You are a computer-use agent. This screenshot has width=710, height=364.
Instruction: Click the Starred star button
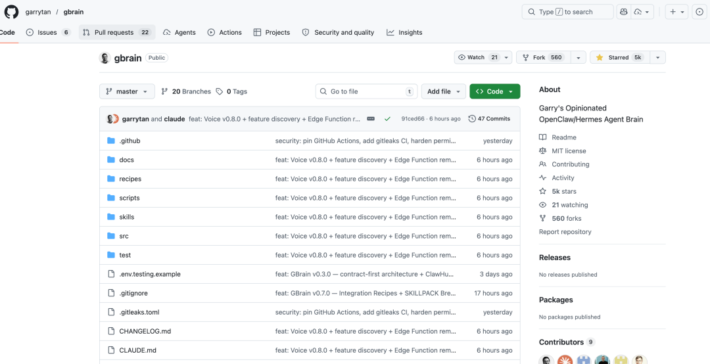pos(619,58)
